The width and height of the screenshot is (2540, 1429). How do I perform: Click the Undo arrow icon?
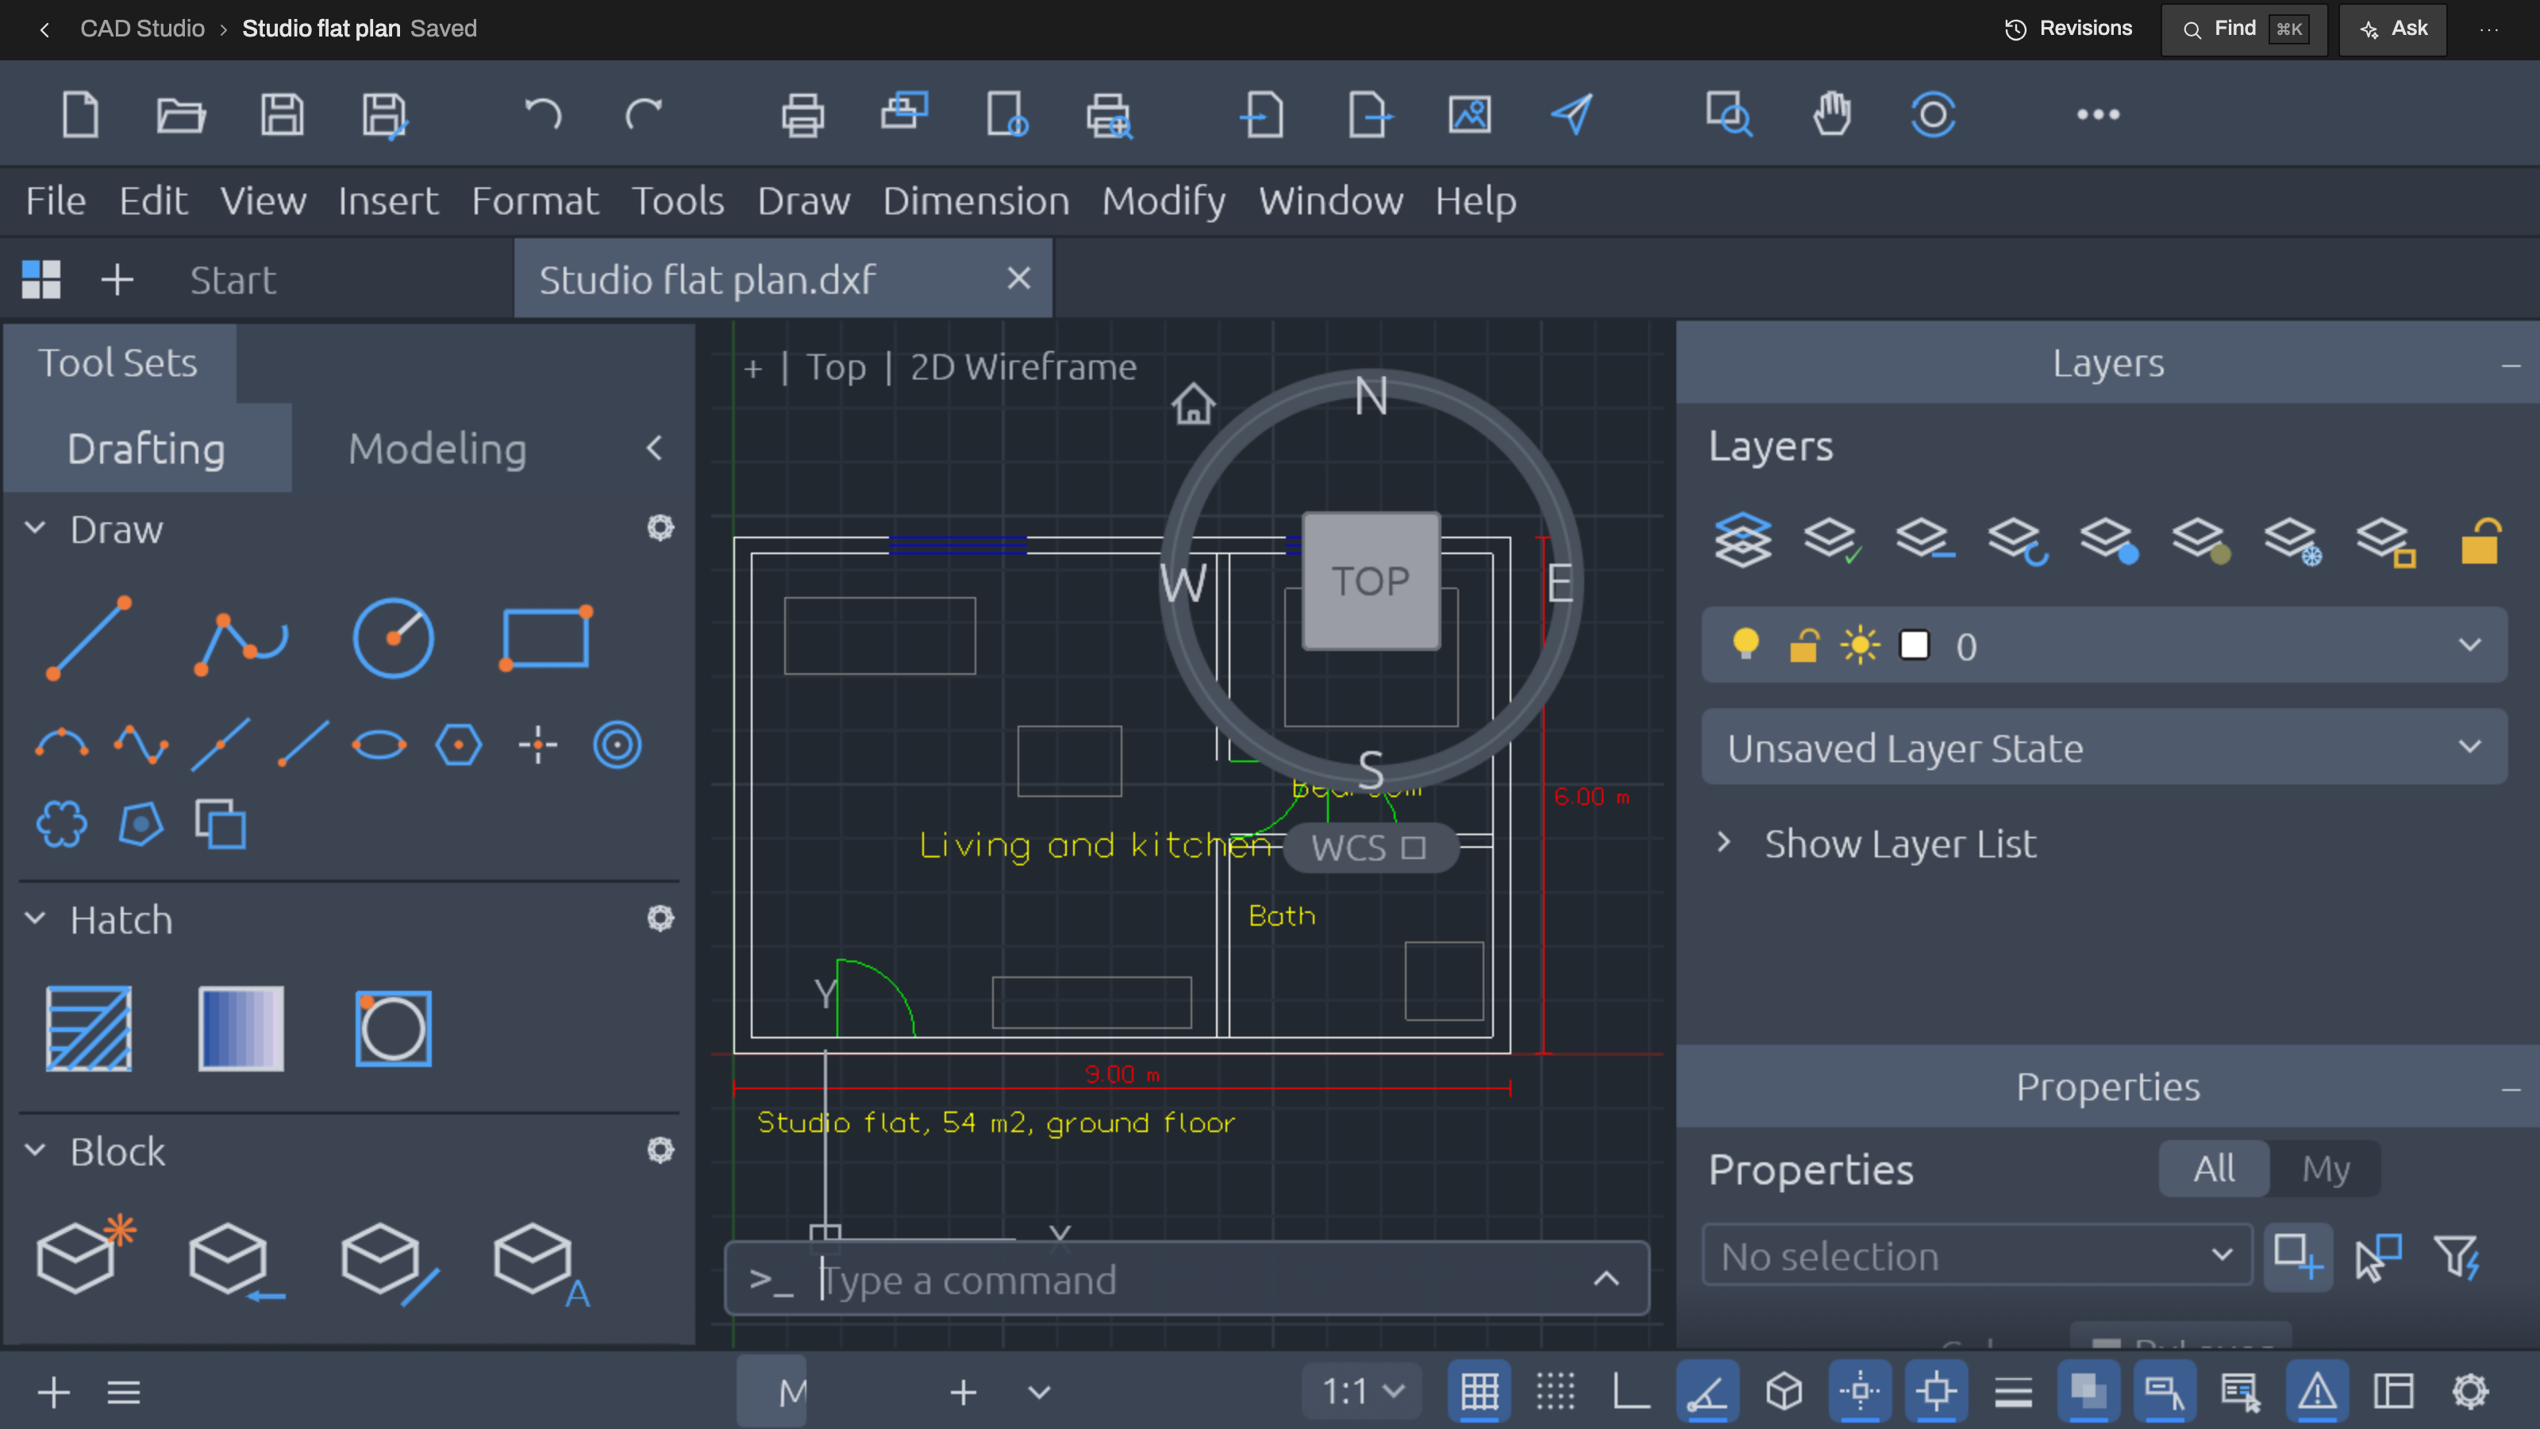(x=542, y=114)
